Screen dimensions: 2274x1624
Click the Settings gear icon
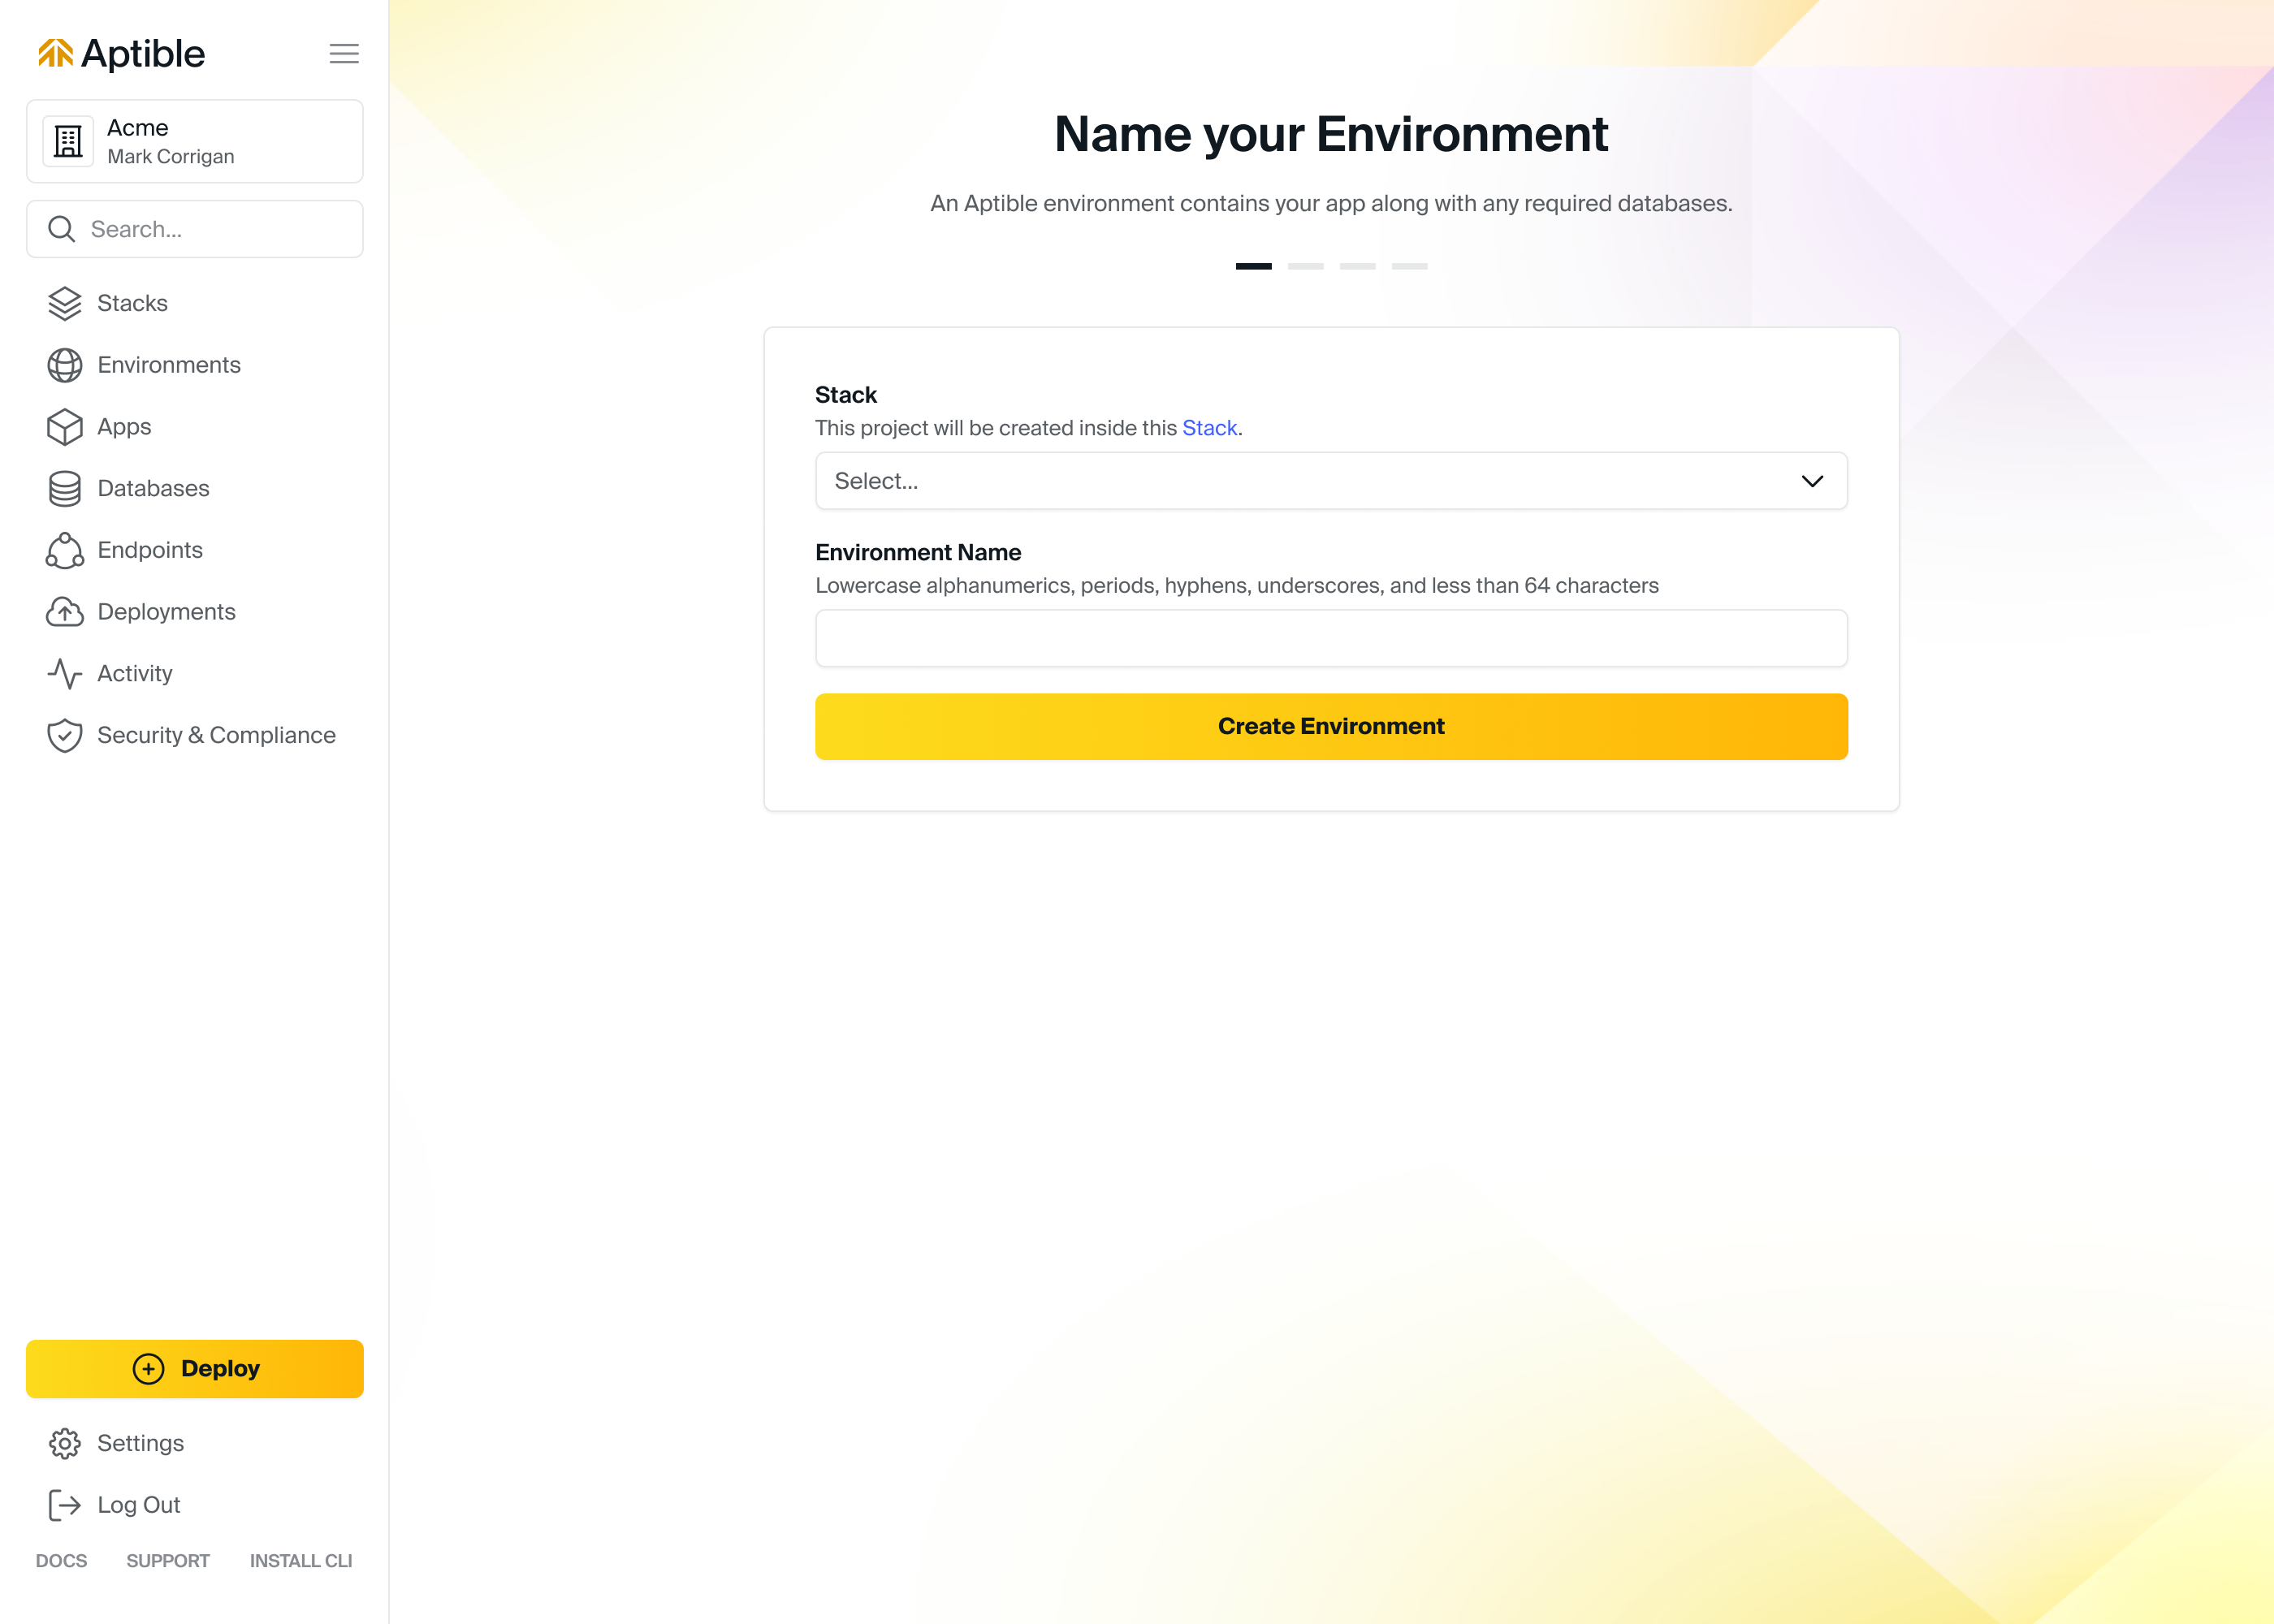pos(65,1443)
